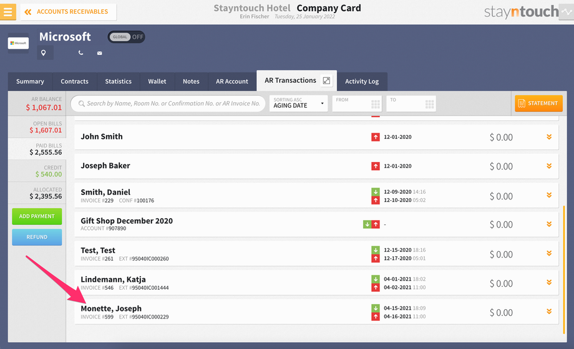
Task: Select the Allocated filter tile
Action: [37, 193]
